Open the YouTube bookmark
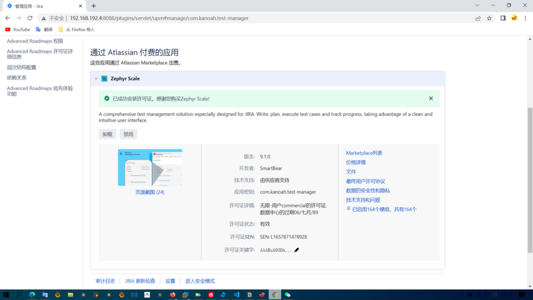 [18, 30]
